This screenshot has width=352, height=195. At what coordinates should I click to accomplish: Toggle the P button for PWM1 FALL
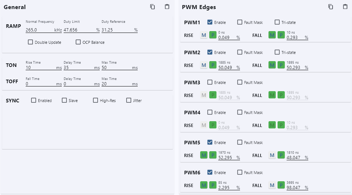(x=281, y=35)
